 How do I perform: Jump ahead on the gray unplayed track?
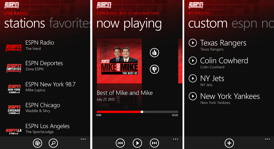161,112
